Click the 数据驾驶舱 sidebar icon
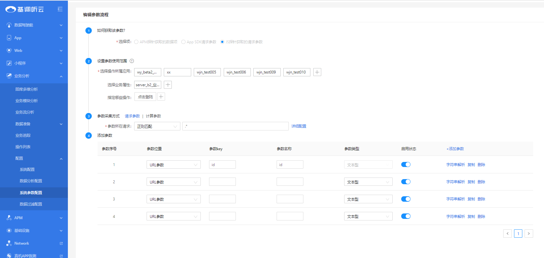Viewport: 544px width, 258px height. (9, 25)
